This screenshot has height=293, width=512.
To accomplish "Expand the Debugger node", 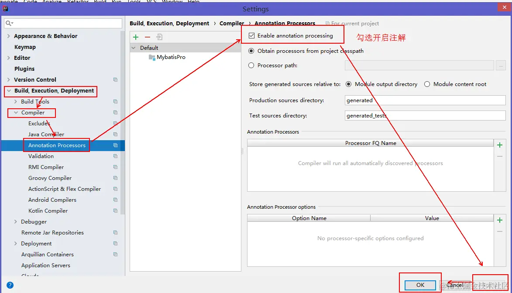I will pos(15,221).
